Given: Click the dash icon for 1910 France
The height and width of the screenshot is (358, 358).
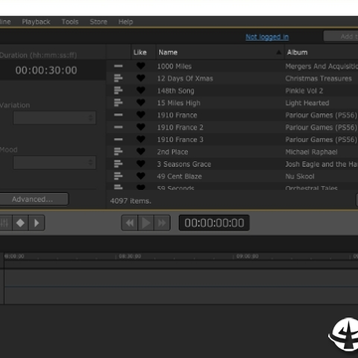Looking at the screenshot, I should pos(118,115).
